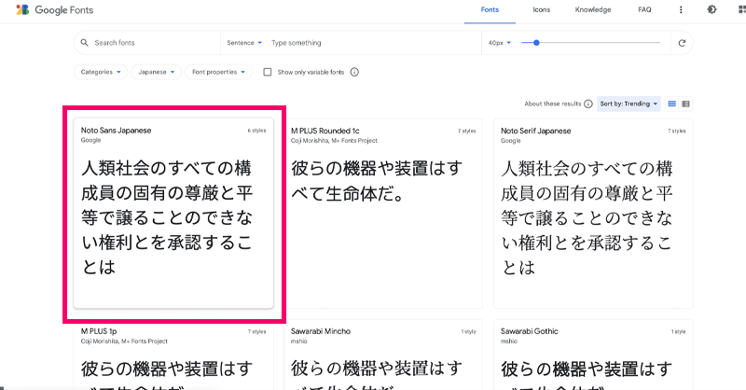Screen dimensions: 746x390
Task: Open the Japanese language dropdown
Action: [x=157, y=72]
